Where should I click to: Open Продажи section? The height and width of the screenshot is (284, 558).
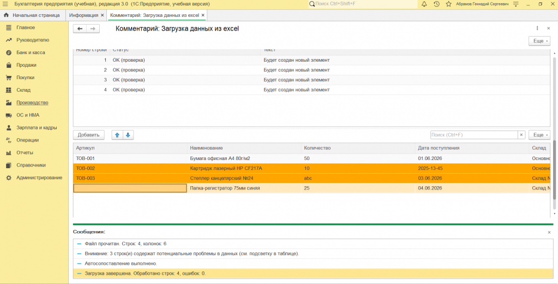(x=26, y=65)
